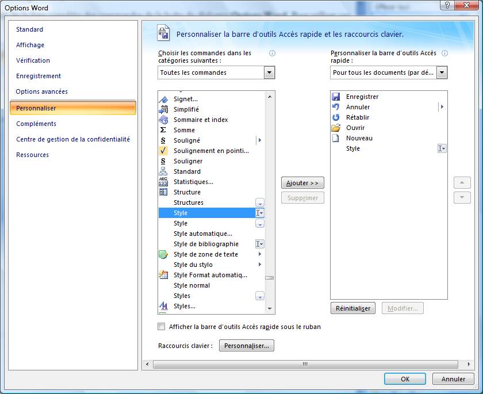Click the dropdown indicator on the Structures row
Viewport: 483px width, 394px height.
(x=260, y=202)
